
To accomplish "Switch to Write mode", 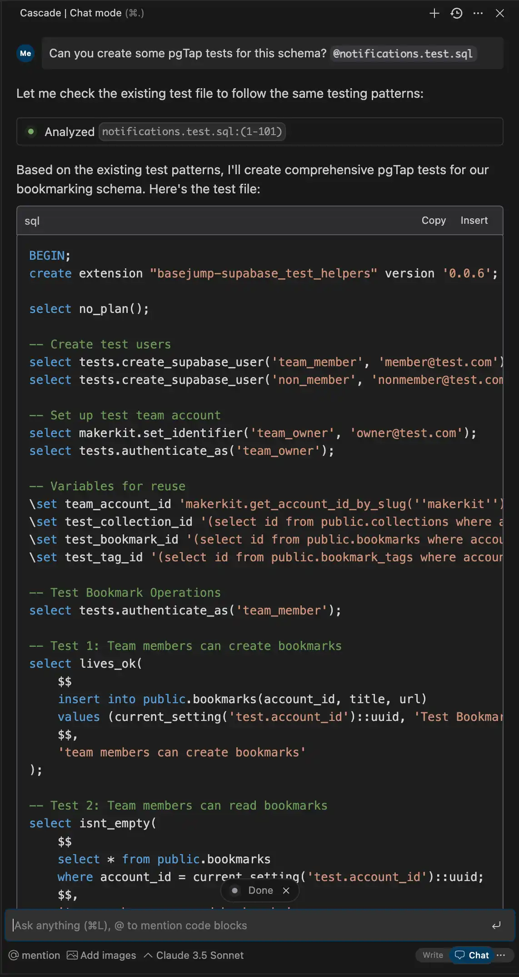I will coord(433,955).
